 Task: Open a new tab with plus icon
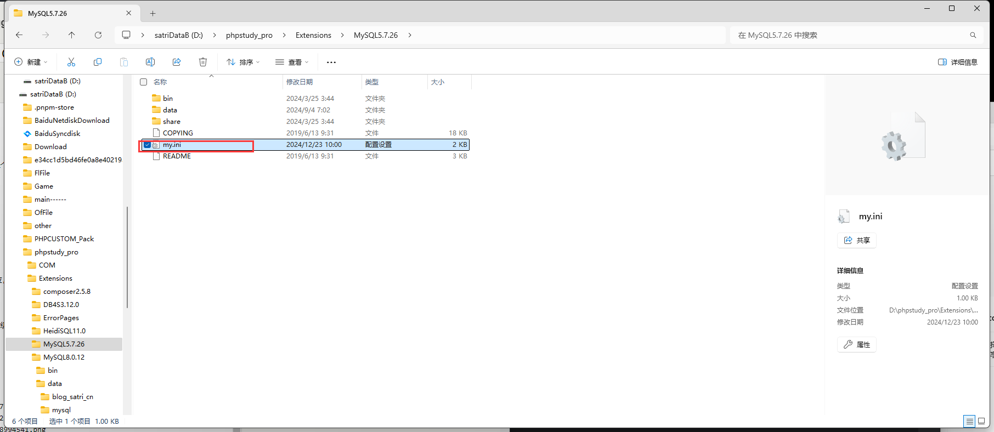pos(153,13)
